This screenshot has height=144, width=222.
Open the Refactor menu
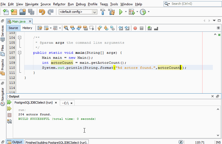coord(59,4)
